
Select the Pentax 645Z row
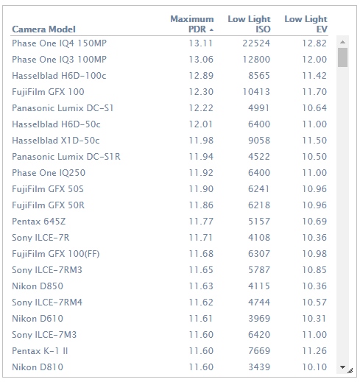click(x=169, y=222)
